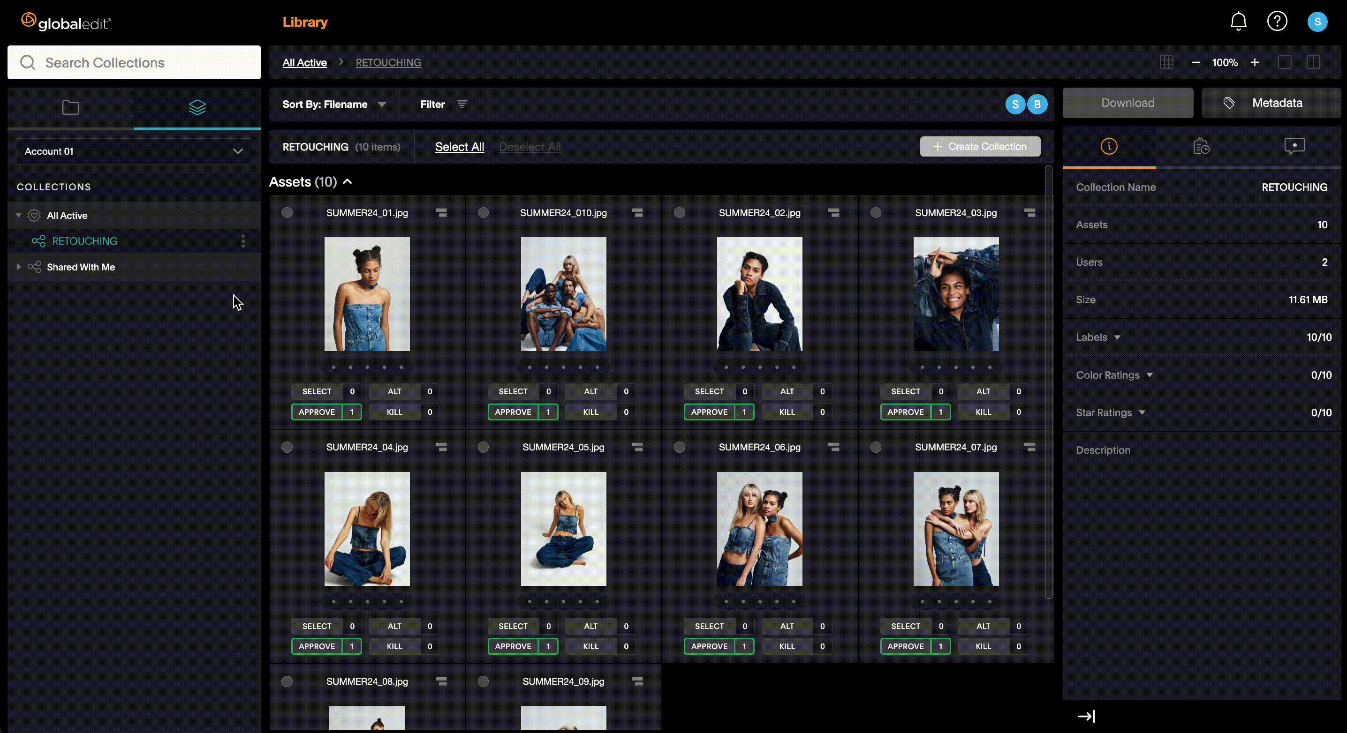
Task: Open the activity clipboard tab
Action: 1201,146
